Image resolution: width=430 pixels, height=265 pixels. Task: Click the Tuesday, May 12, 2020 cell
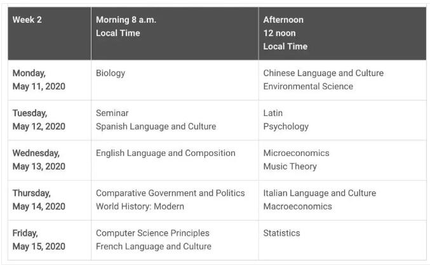(50, 120)
